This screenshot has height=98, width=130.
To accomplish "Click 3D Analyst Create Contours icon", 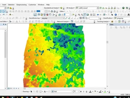I will click(x=100, y=8).
